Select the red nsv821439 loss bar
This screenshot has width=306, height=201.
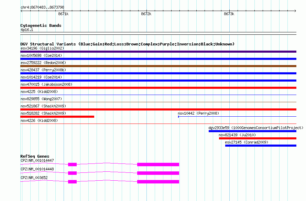pos(258,138)
